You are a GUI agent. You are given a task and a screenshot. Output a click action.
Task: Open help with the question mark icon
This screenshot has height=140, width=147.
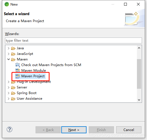pyautogui.click(x=10, y=129)
